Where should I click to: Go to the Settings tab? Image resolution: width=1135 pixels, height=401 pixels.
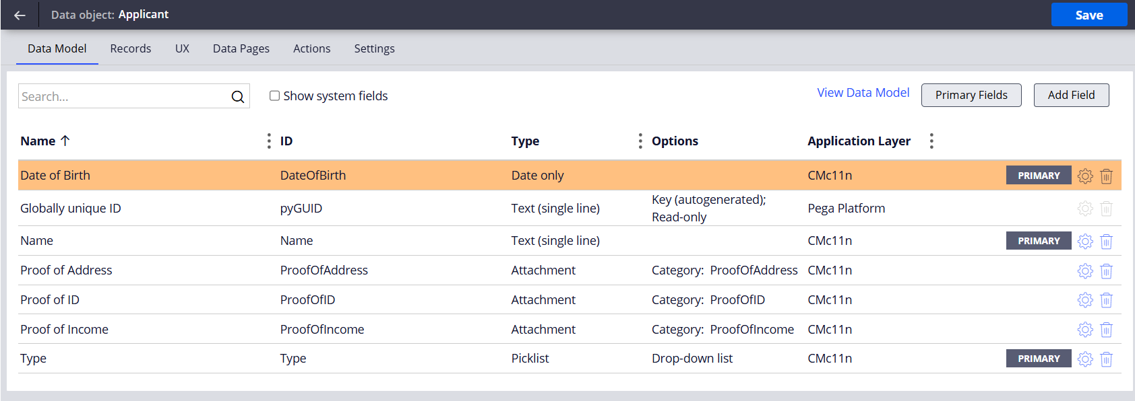click(x=374, y=48)
